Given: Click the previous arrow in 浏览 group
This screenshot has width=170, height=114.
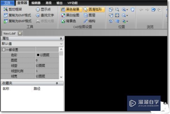Looking at the screenshot, I should [141, 10].
